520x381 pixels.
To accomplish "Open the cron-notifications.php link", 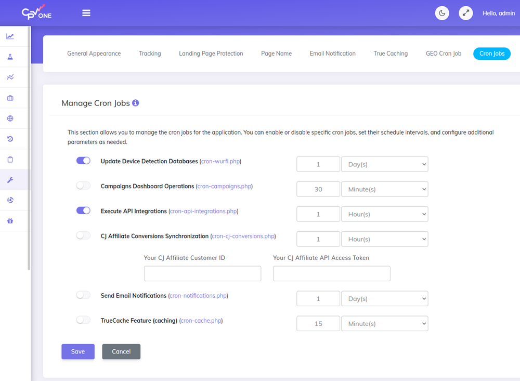I will [x=198, y=295].
